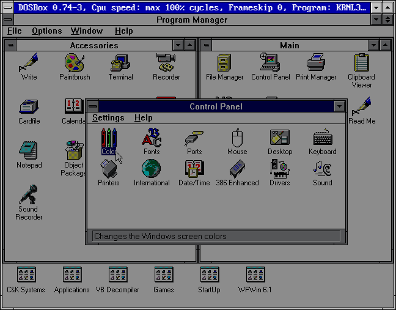The width and height of the screenshot is (396, 310).
Task: Open Control Panel's Settings menu
Action: pos(108,118)
